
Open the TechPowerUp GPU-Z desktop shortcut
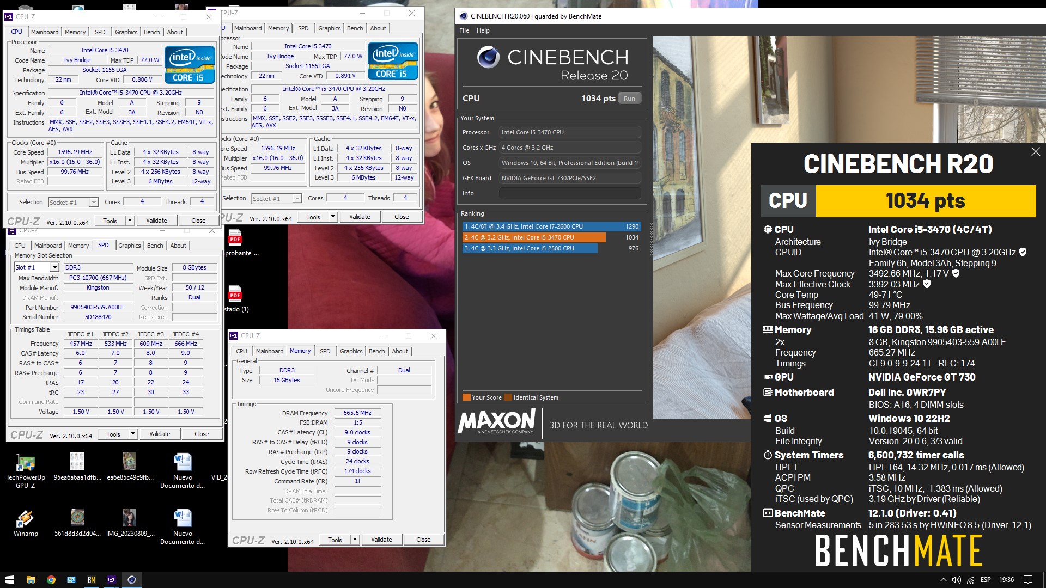tap(26, 471)
